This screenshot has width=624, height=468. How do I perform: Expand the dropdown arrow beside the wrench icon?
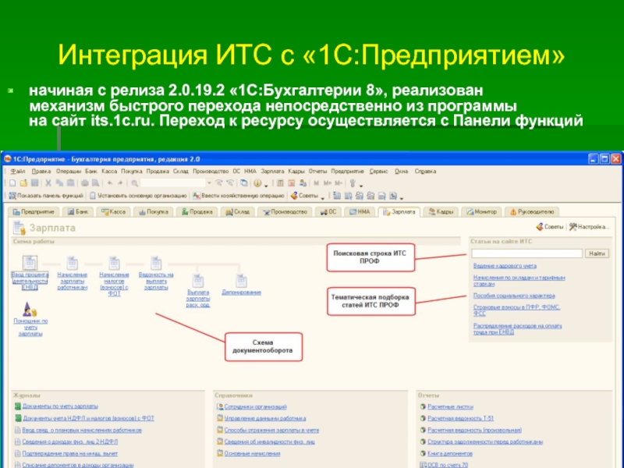361,186
